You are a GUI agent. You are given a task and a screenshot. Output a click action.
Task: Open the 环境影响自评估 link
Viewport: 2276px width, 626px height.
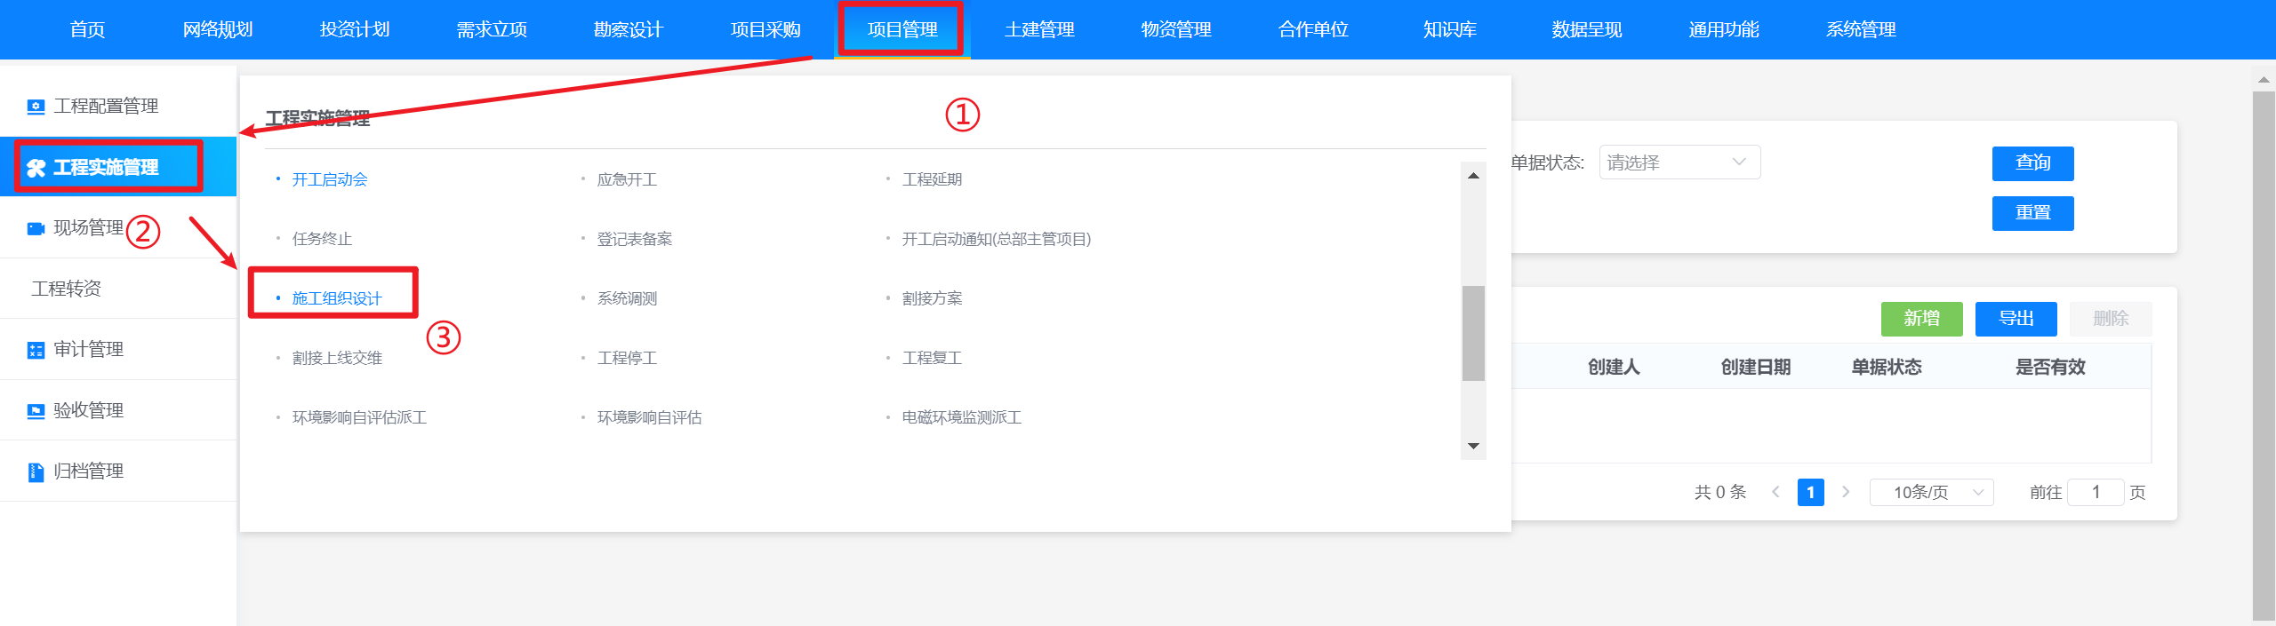[649, 417]
